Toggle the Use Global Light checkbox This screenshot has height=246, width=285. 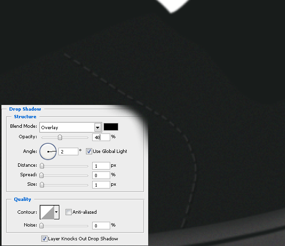(x=89, y=151)
